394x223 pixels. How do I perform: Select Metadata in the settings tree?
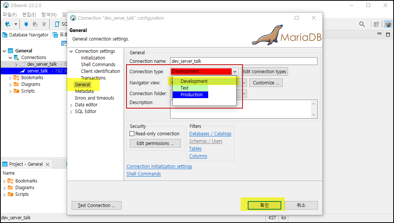tap(84, 91)
